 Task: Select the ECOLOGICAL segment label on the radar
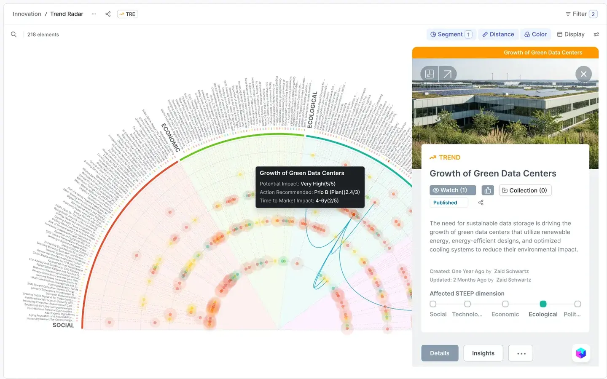tap(312, 109)
